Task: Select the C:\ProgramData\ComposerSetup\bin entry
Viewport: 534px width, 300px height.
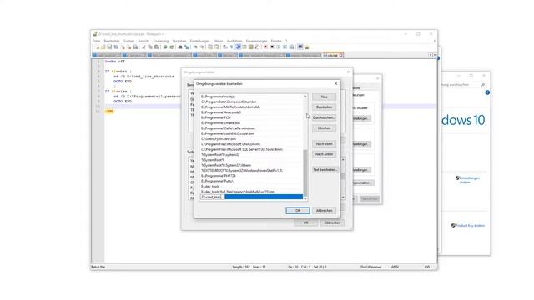Action: tap(251, 102)
